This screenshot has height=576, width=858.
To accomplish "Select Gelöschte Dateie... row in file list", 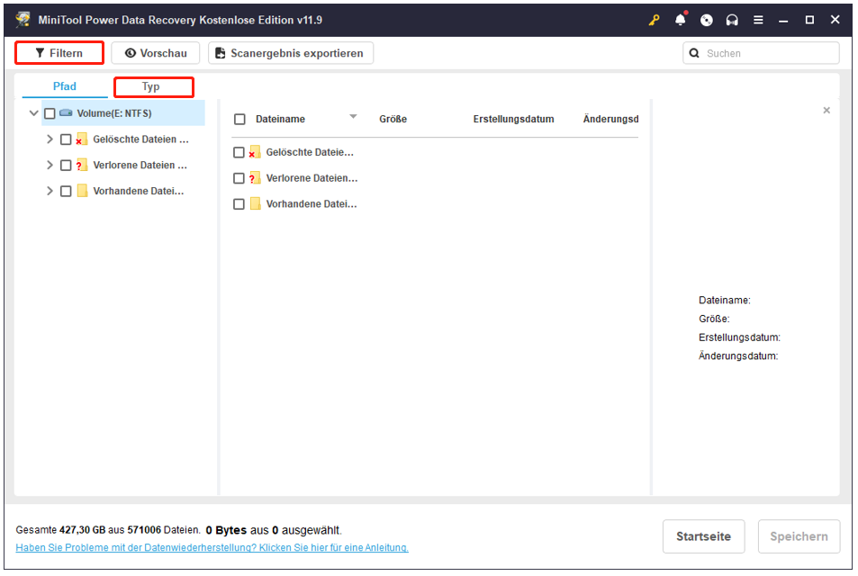I will [310, 153].
